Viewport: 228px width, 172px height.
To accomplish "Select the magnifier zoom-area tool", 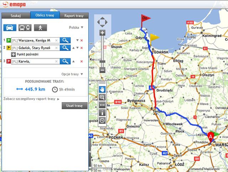I will coord(102,97).
